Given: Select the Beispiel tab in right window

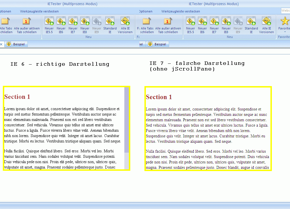Looking at the screenshot, I should [x=157, y=44].
